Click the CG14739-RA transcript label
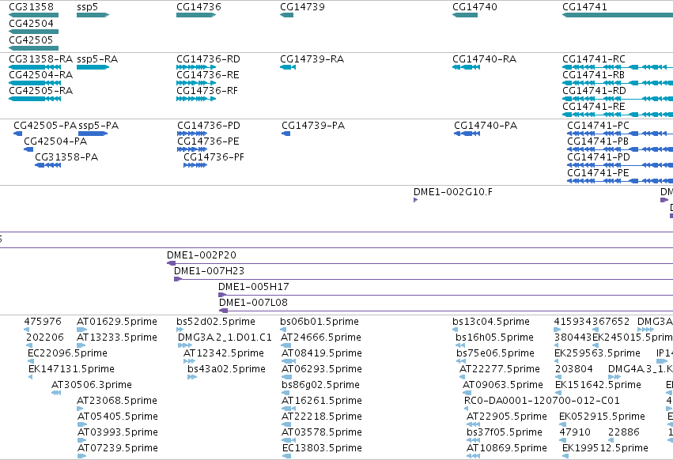This screenshot has width=673, height=460. coord(312,59)
